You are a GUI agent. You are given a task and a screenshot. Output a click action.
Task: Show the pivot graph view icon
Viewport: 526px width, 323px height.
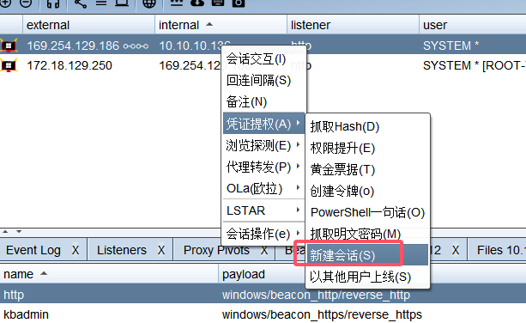pyautogui.click(x=80, y=3)
